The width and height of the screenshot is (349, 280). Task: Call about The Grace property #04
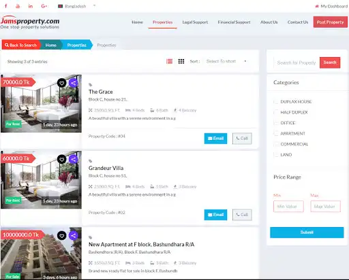[242, 139]
